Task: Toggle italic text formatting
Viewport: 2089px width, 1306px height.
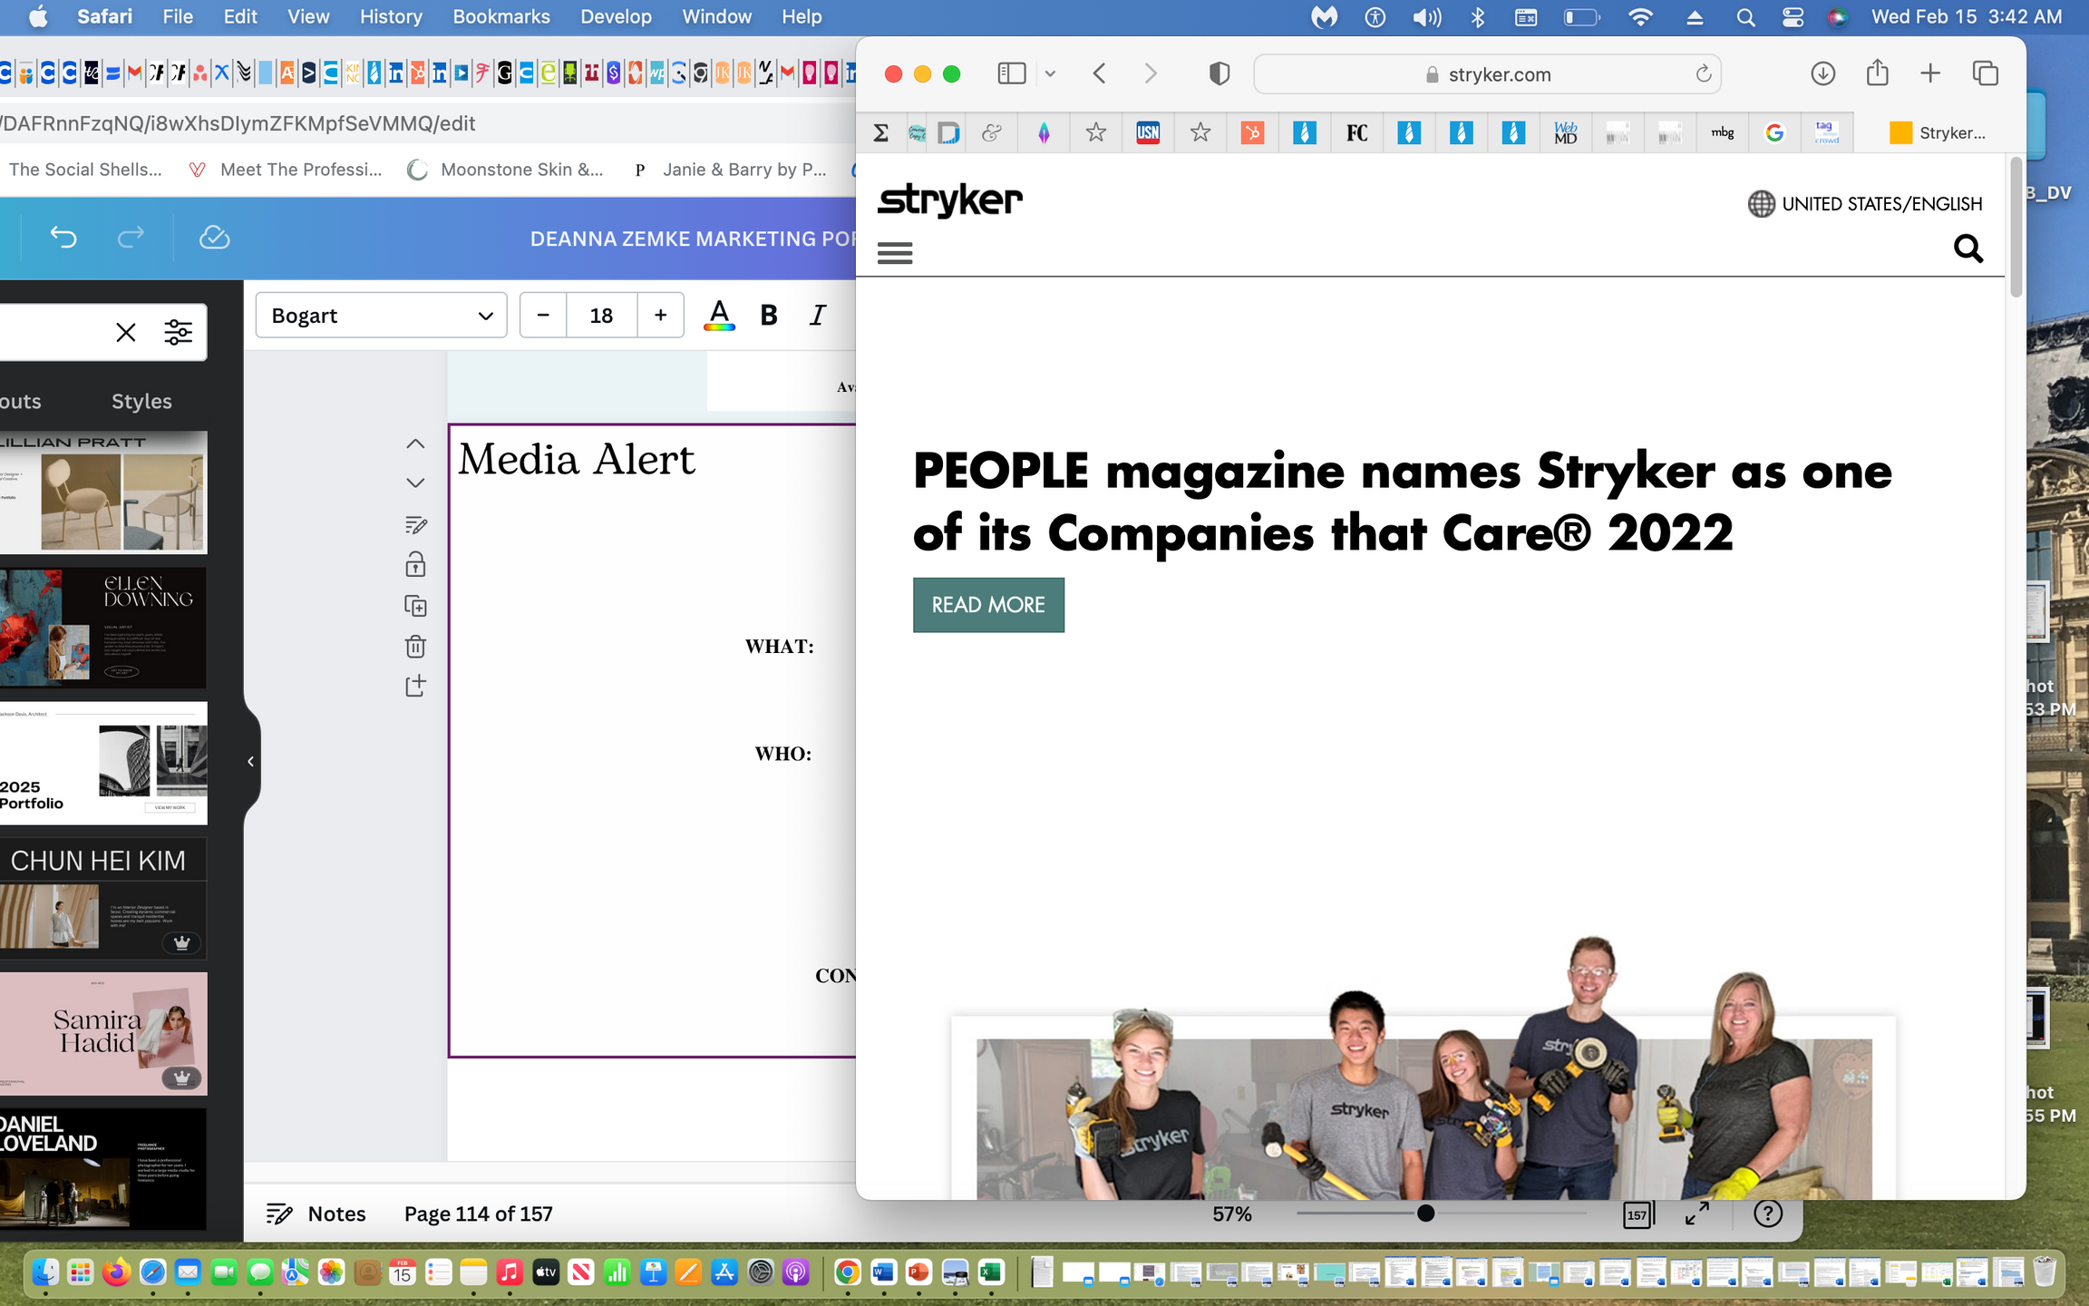Action: [818, 316]
